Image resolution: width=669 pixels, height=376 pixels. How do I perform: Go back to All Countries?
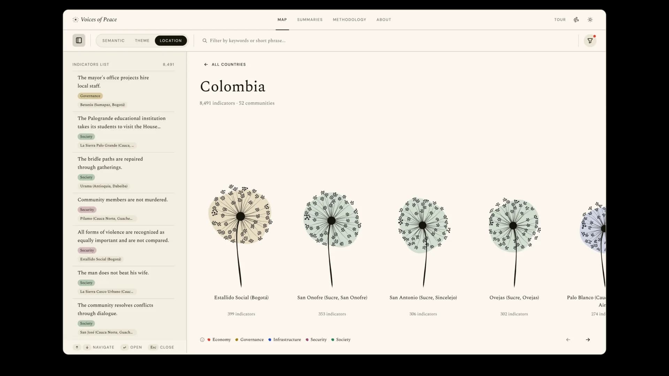point(225,64)
